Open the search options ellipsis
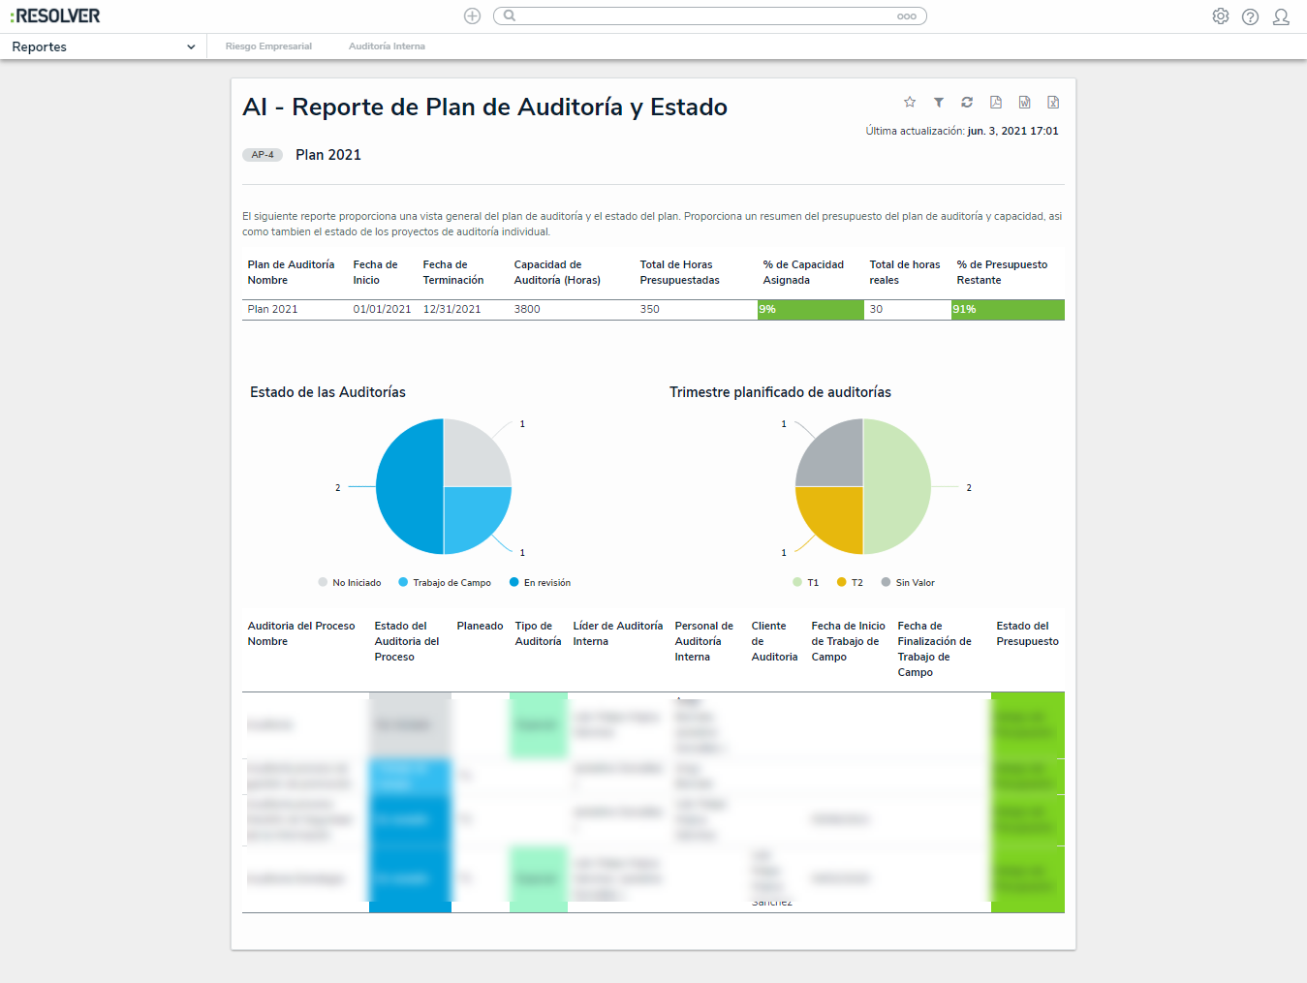 pos(907,16)
